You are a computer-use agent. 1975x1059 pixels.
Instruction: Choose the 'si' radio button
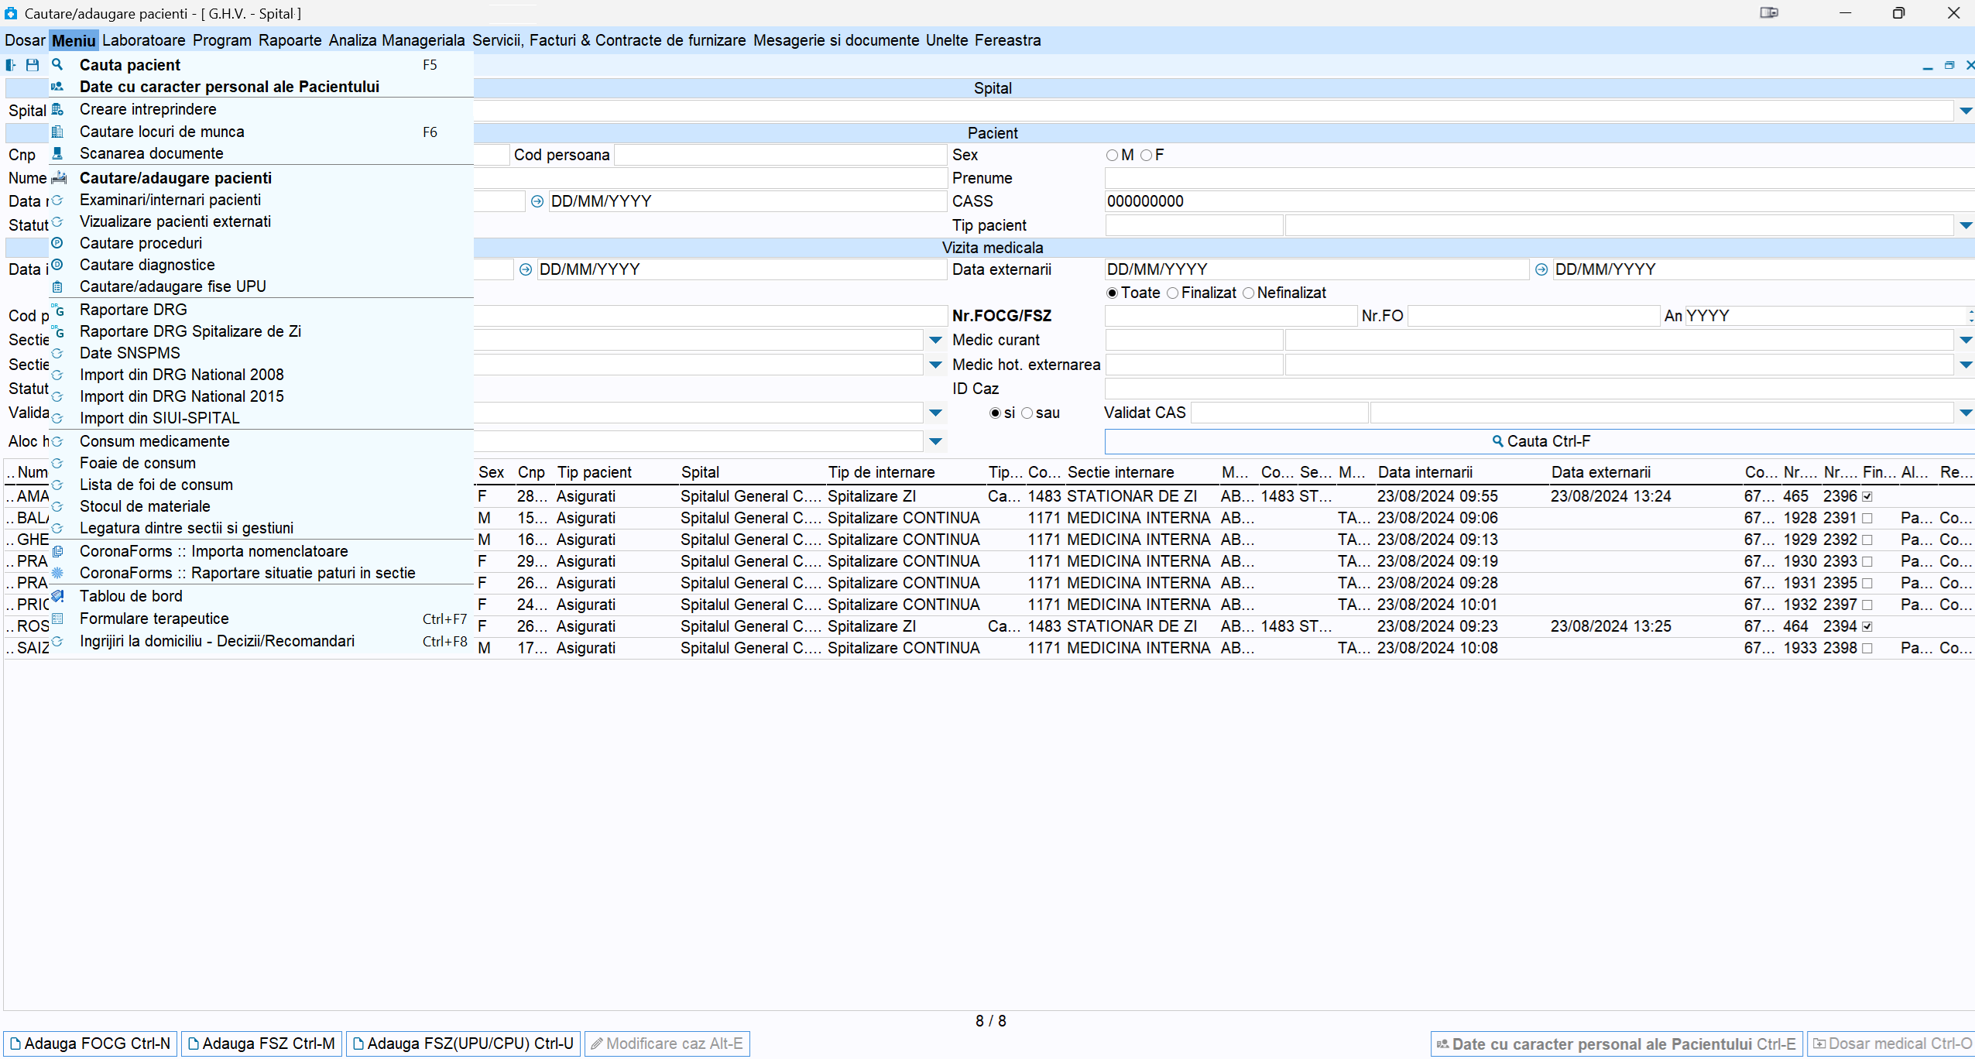pos(996,413)
